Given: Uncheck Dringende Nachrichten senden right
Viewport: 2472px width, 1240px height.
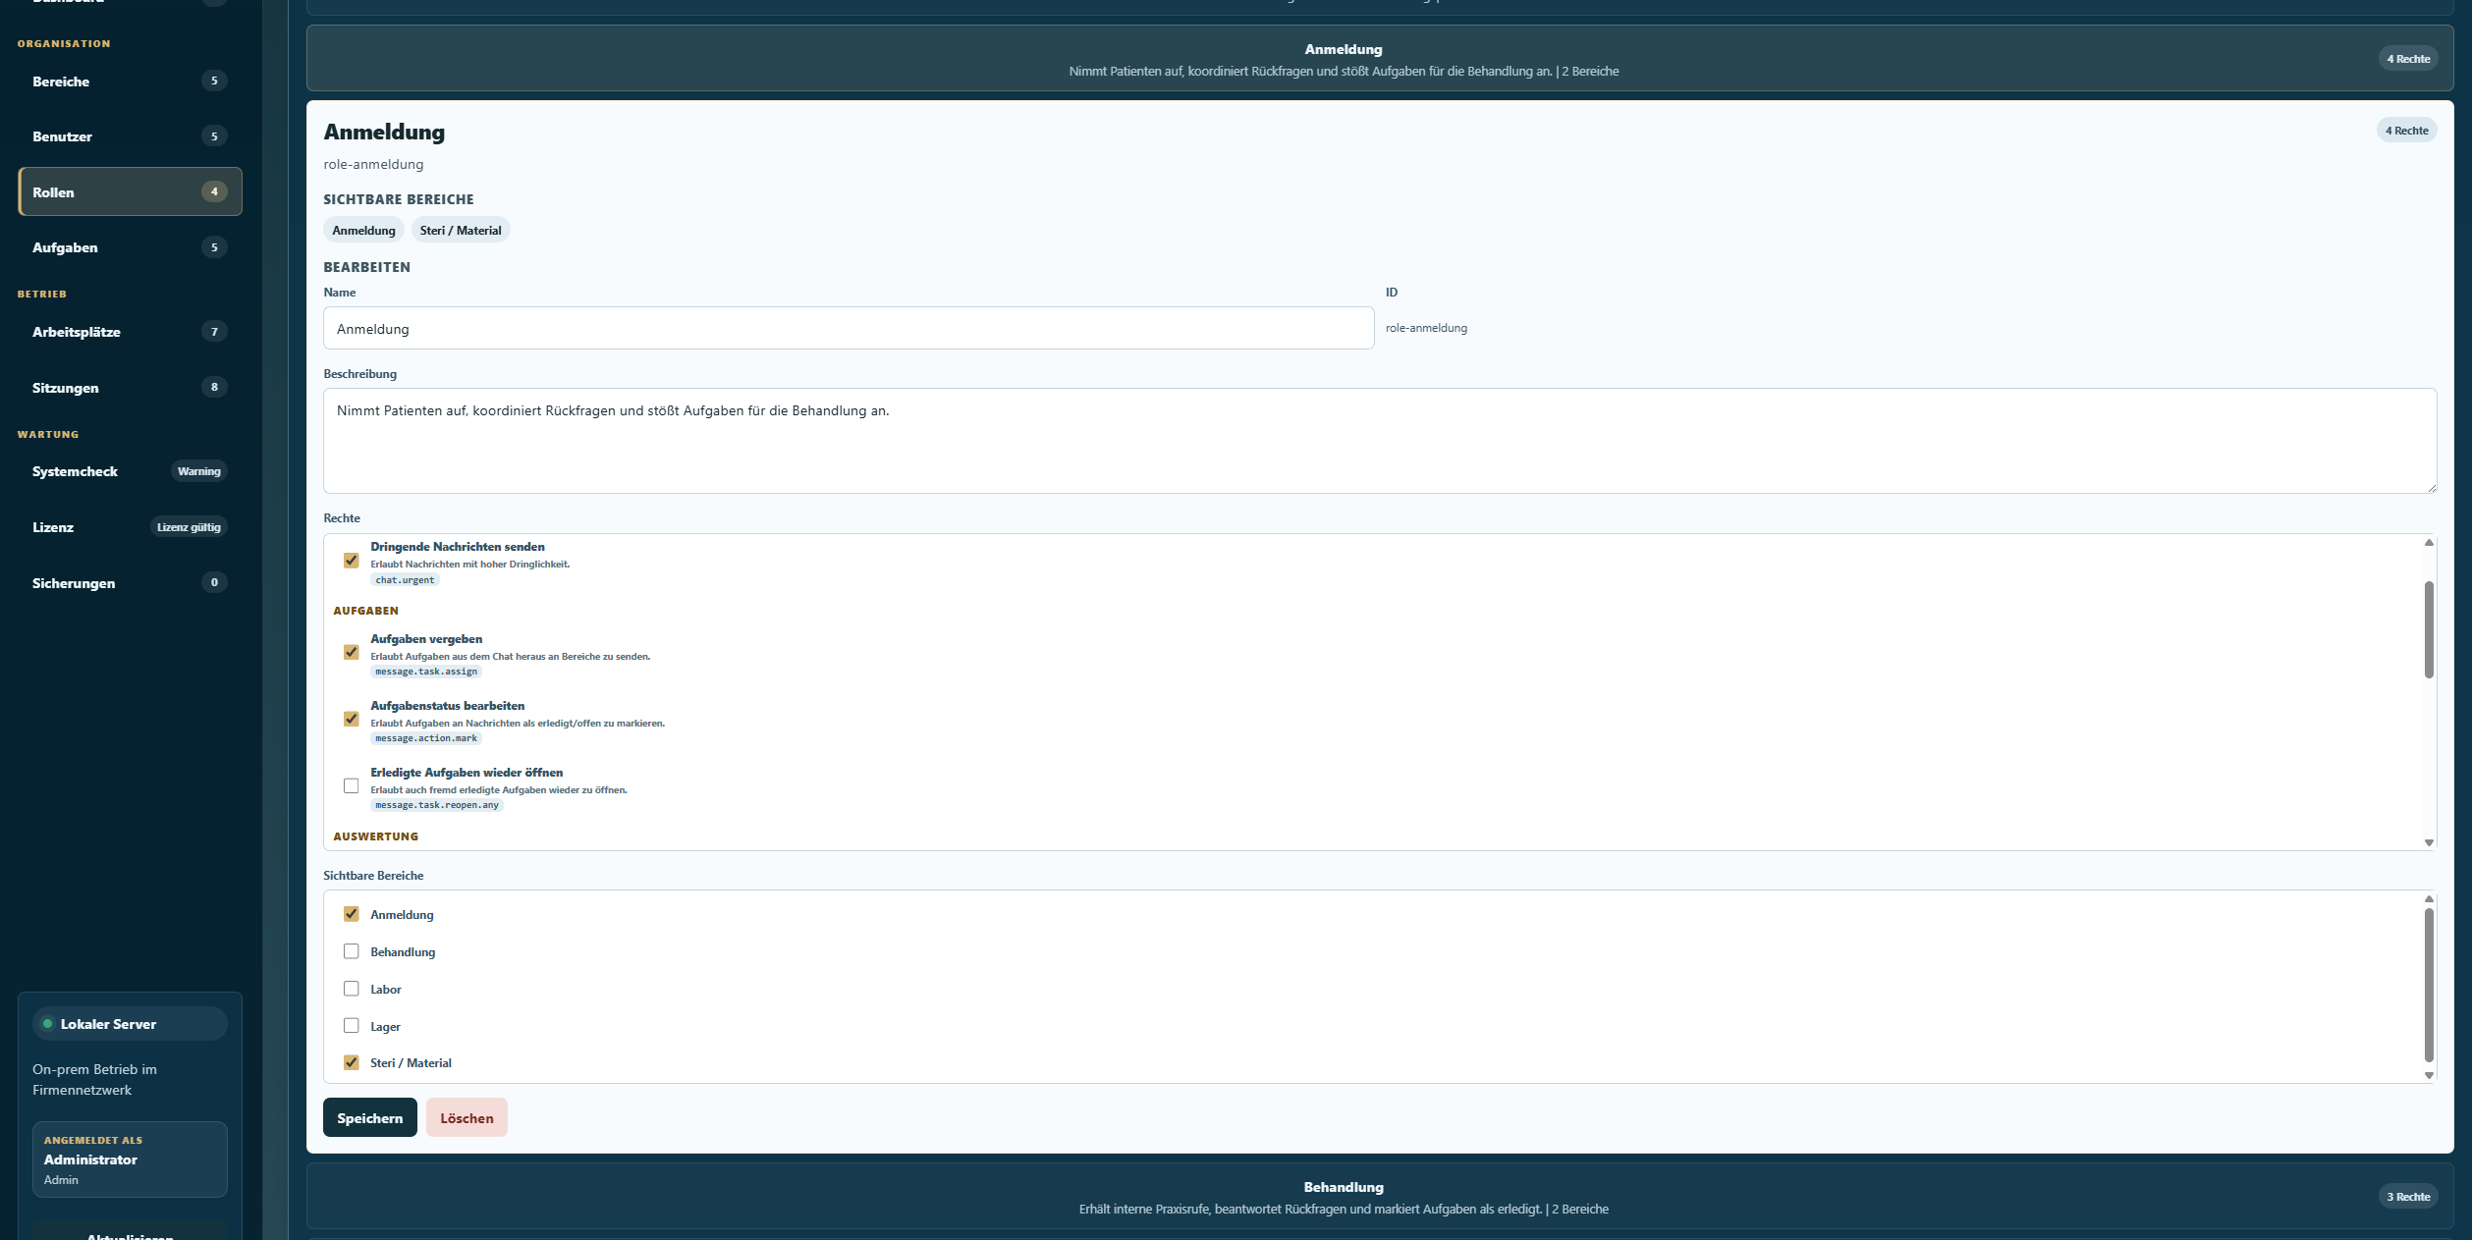Looking at the screenshot, I should 351,561.
